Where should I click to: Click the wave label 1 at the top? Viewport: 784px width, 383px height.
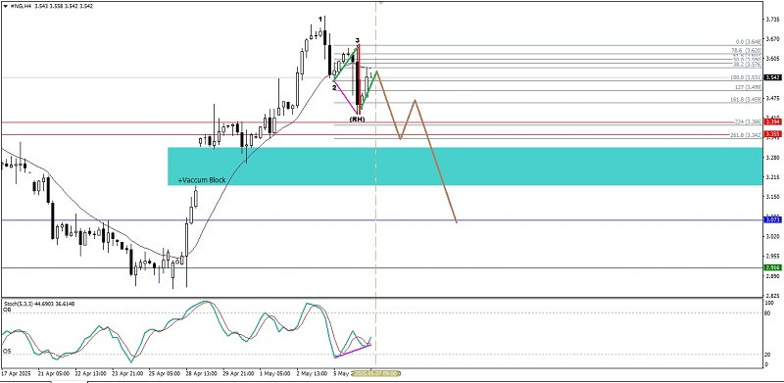pos(320,19)
